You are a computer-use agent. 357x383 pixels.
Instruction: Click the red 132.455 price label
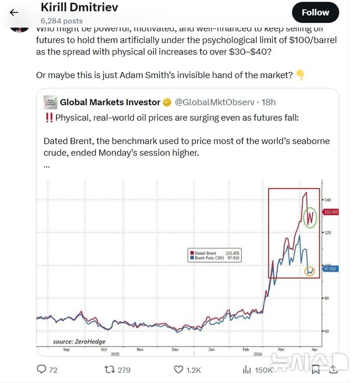(330, 212)
